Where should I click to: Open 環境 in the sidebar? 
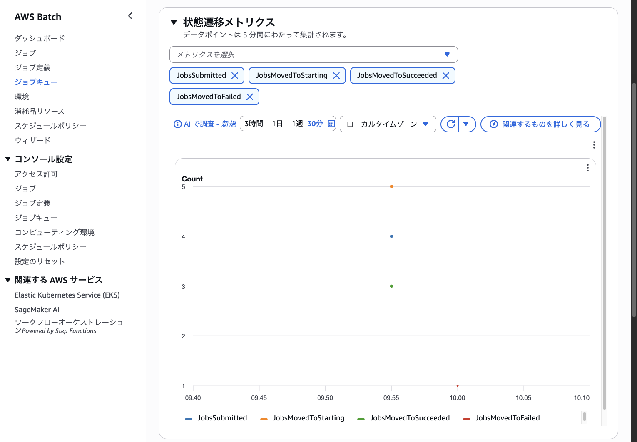click(22, 97)
